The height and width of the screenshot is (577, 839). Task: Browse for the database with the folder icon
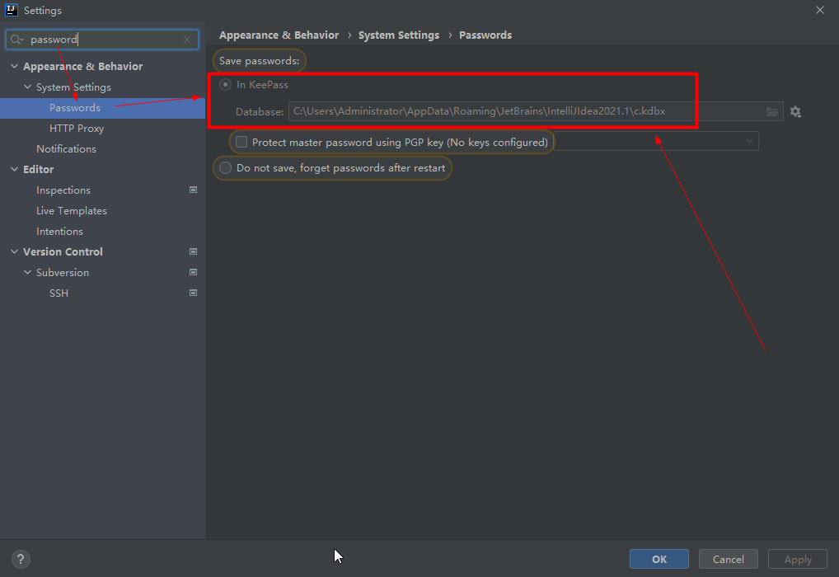click(772, 111)
